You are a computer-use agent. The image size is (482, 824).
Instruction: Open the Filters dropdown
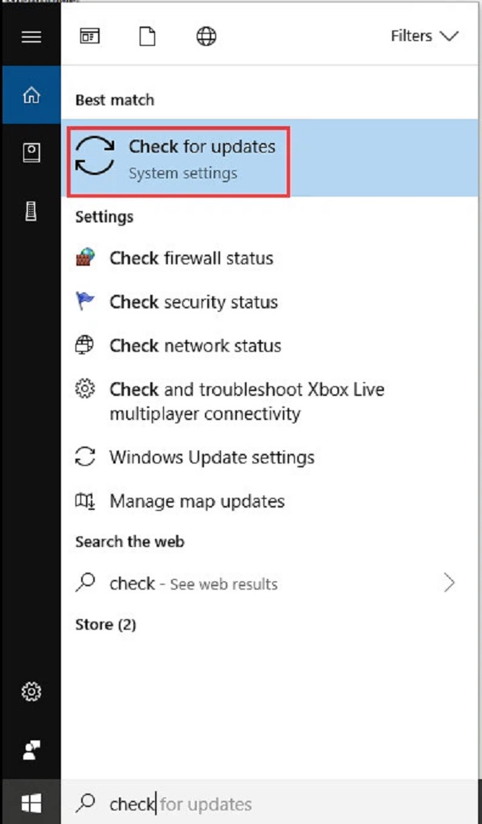[423, 36]
